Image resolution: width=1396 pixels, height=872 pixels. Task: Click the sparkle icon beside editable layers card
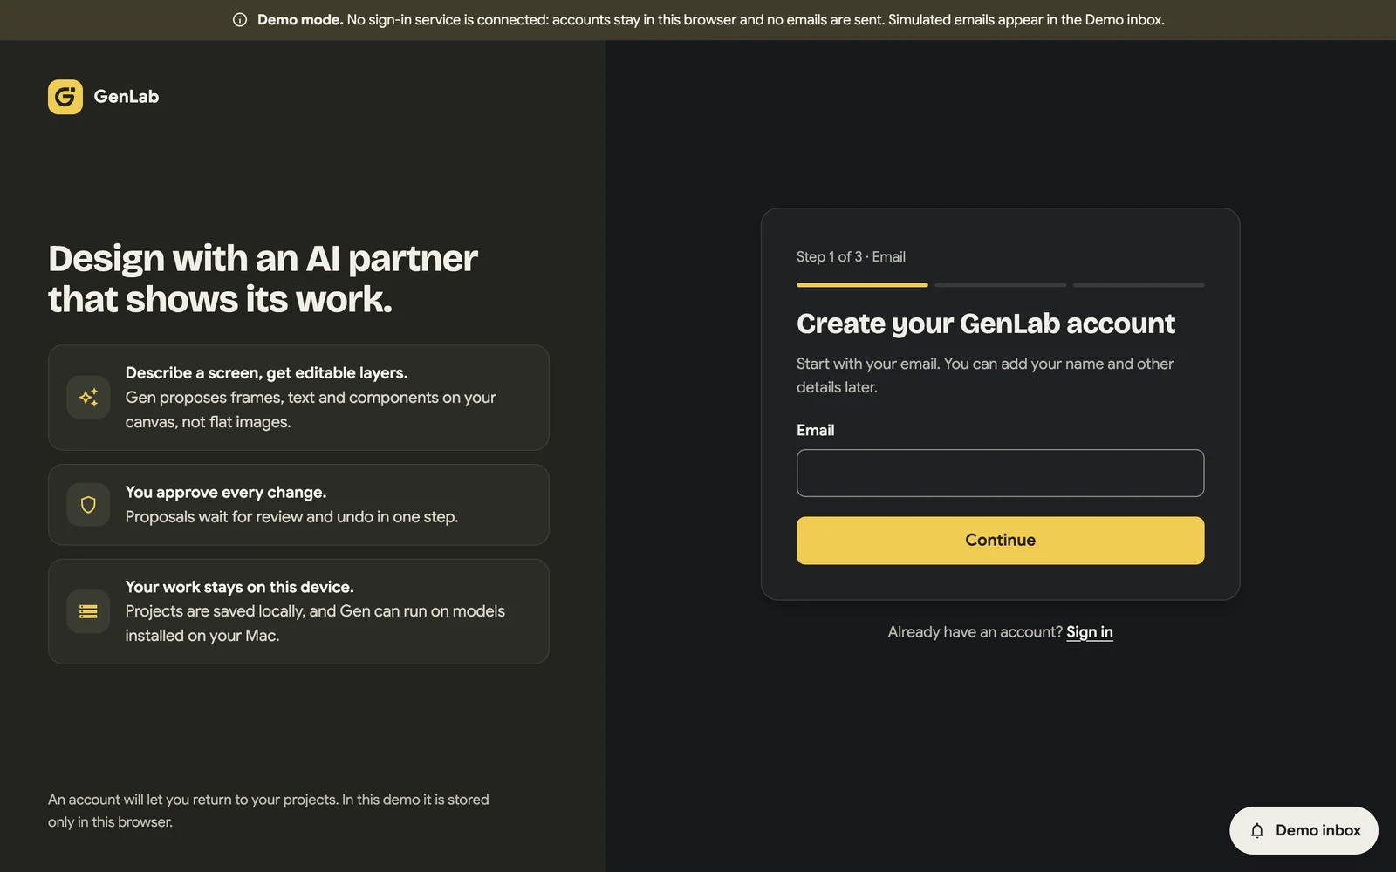(x=88, y=398)
